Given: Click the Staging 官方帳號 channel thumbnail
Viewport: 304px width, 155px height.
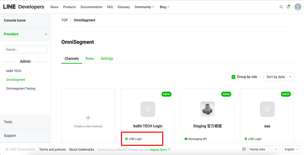Looking at the screenshot, I should point(207,109).
